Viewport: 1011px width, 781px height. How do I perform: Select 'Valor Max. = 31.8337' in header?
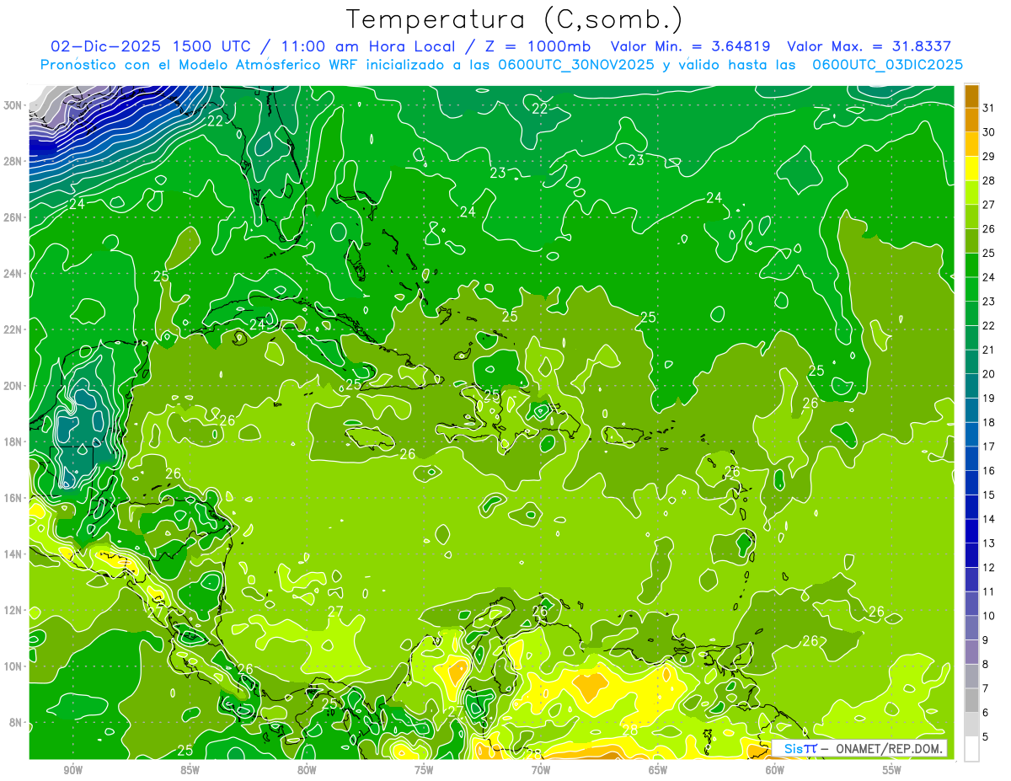click(x=869, y=46)
